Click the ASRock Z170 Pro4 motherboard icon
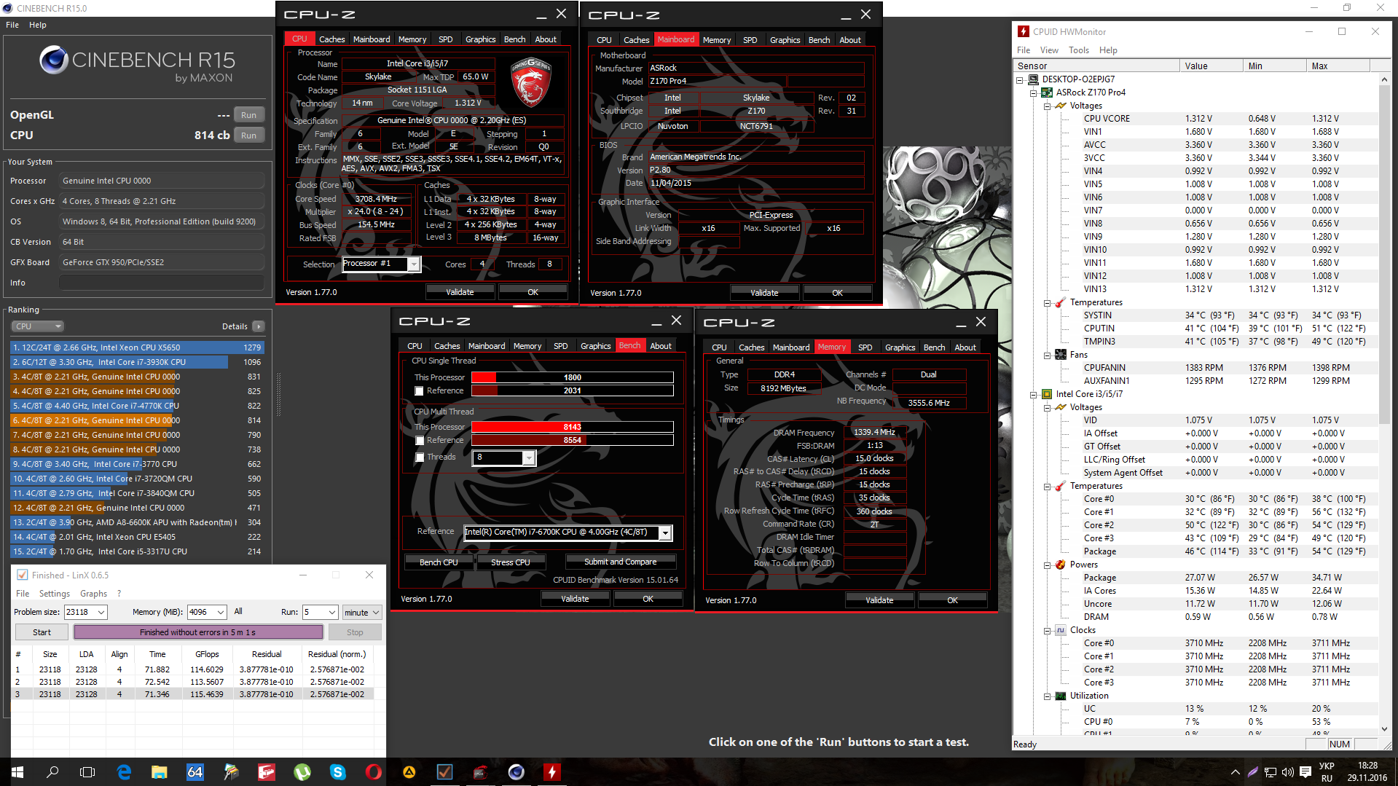 click(1047, 93)
